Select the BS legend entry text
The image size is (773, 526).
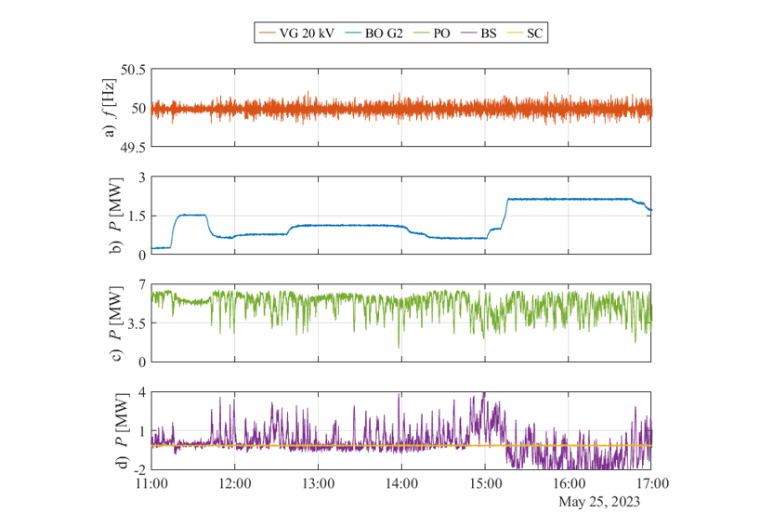pos(488,33)
